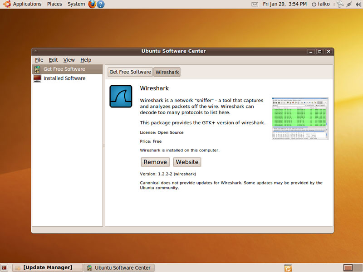The image size is (363, 272).
Task: Click the trash icon in bottom panel
Action: click(288, 268)
